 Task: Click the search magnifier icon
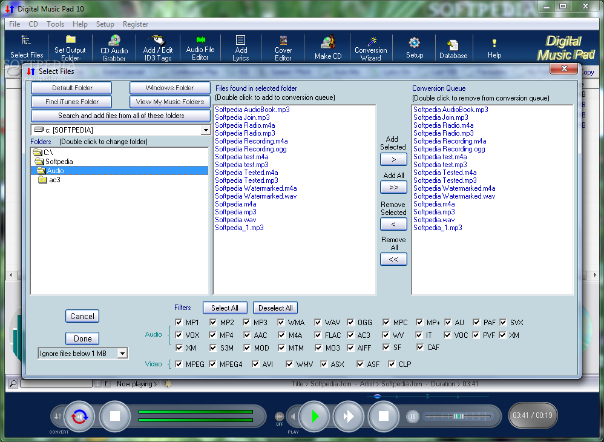click(13, 383)
